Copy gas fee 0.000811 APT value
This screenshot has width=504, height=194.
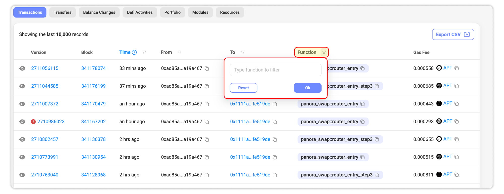457,175
